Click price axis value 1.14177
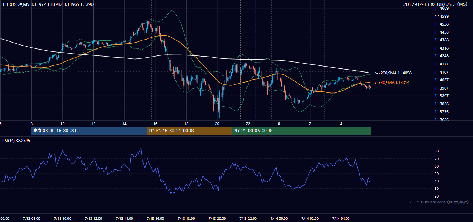Screen dimensions: 473x222 click(x=442, y=64)
